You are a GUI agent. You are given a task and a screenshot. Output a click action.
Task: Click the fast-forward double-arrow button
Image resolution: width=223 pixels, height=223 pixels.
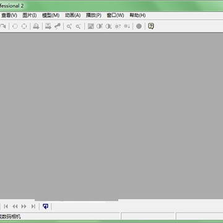pos(24,206)
